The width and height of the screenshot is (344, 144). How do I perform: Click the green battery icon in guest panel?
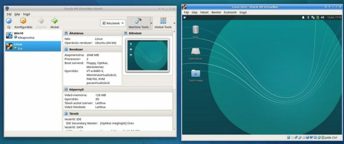(x=318, y=17)
